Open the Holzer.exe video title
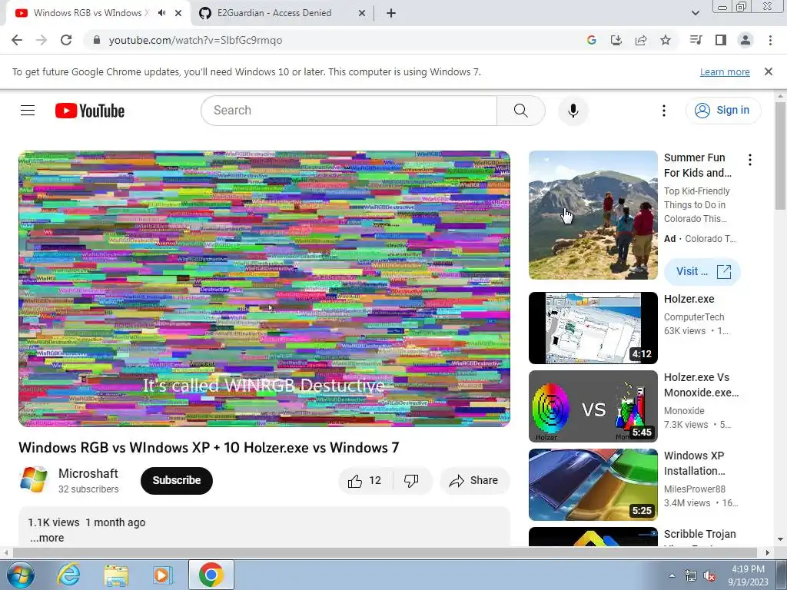The height and width of the screenshot is (590, 787). (x=689, y=299)
